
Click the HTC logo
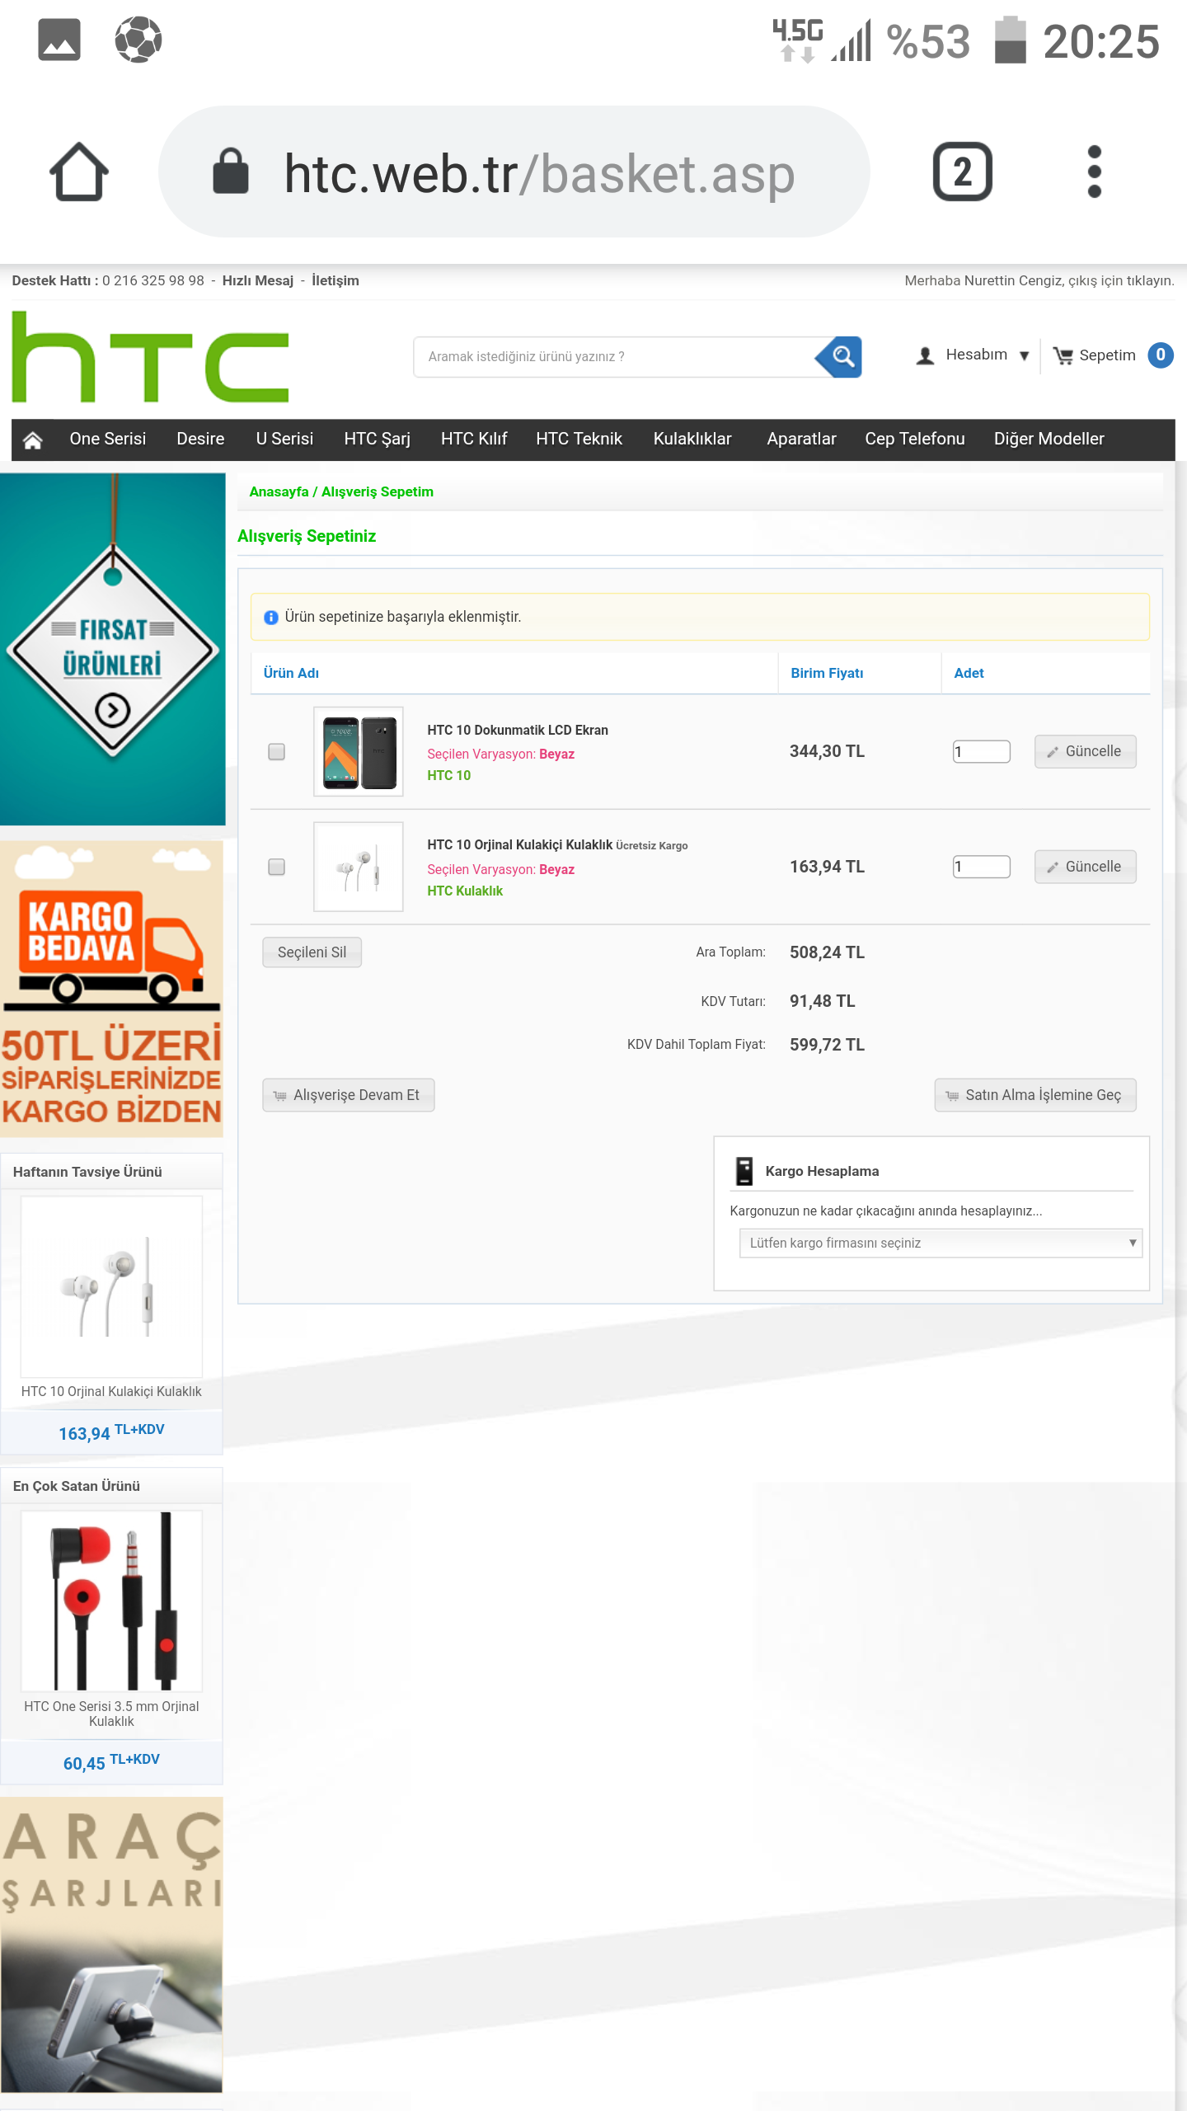point(150,357)
